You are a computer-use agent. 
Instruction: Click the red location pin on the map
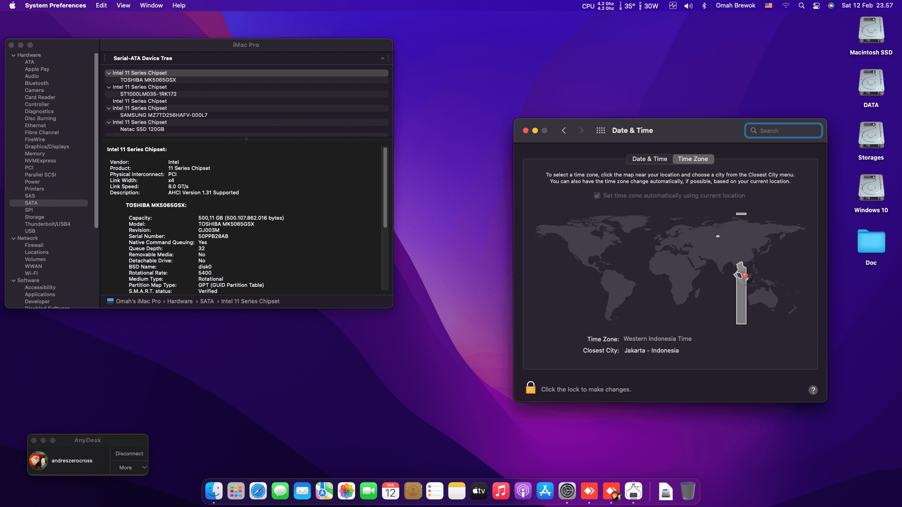tap(745, 276)
